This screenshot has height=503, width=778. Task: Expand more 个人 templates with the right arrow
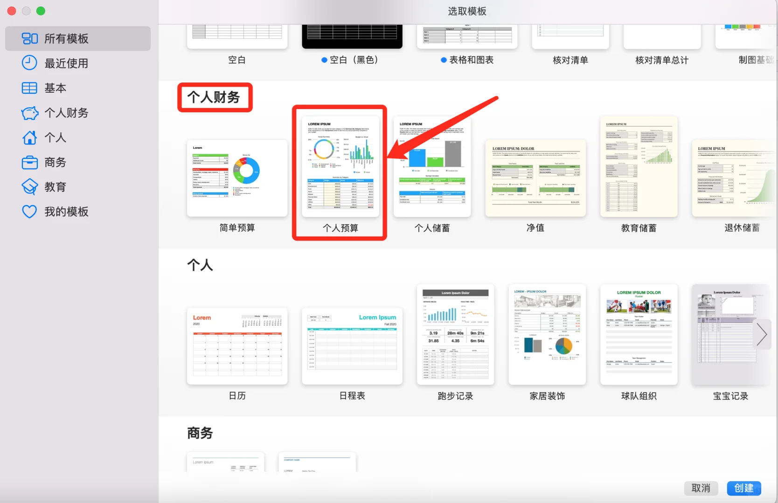click(762, 334)
